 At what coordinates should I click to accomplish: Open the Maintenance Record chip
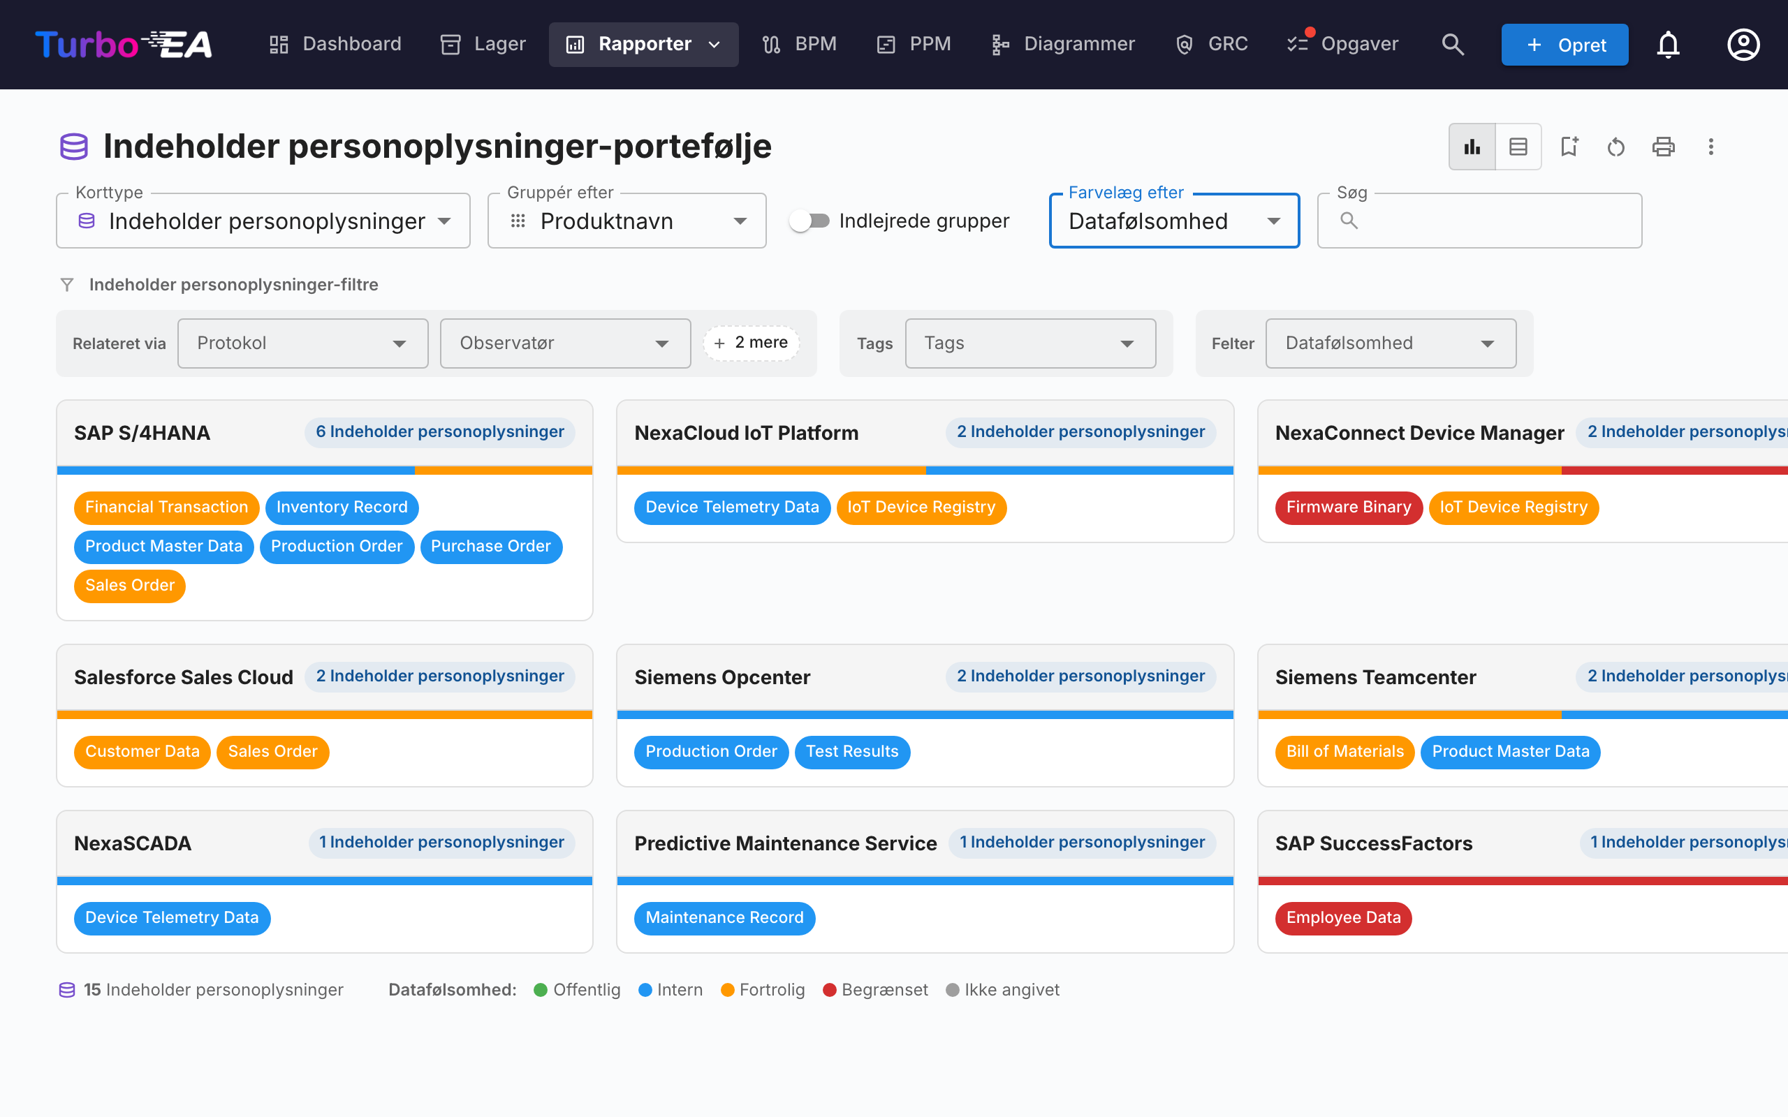(x=724, y=918)
